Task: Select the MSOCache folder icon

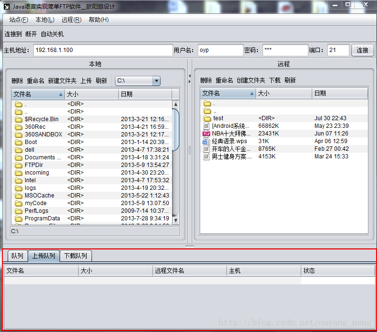Action: [18, 196]
